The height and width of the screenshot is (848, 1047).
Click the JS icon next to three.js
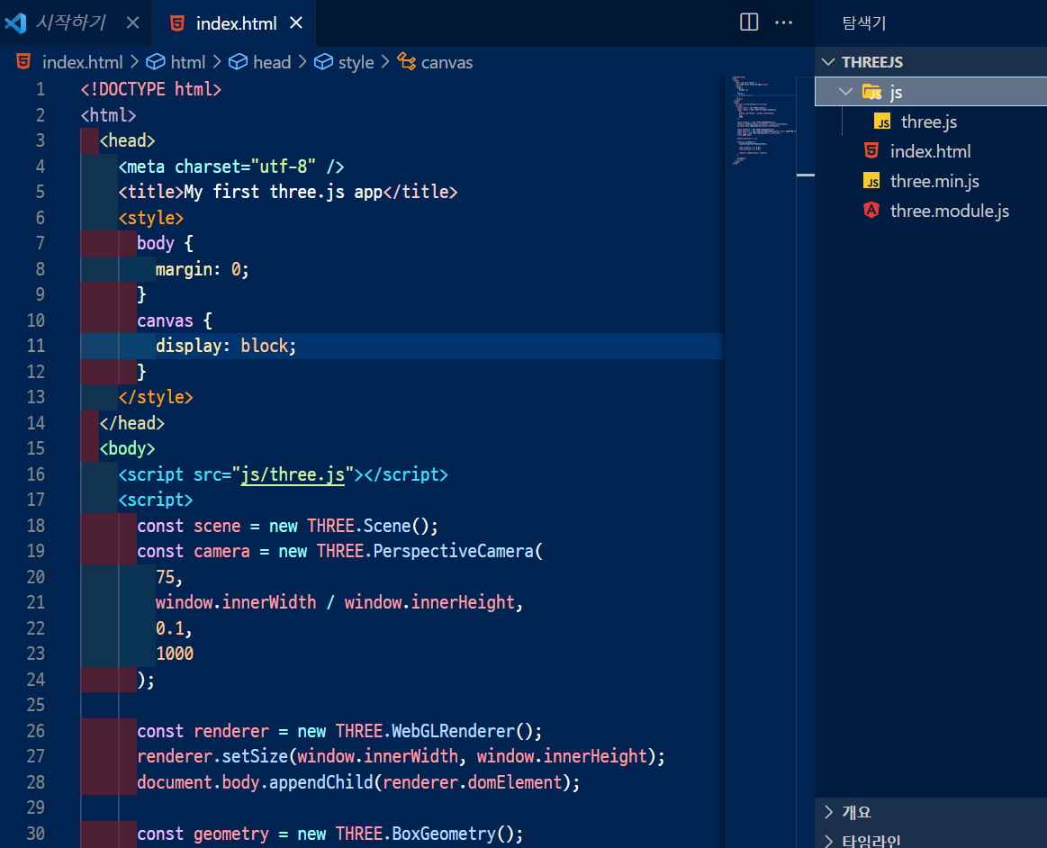click(883, 122)
